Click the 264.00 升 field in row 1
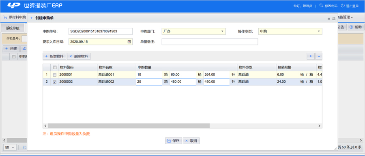 click(217, 75)
